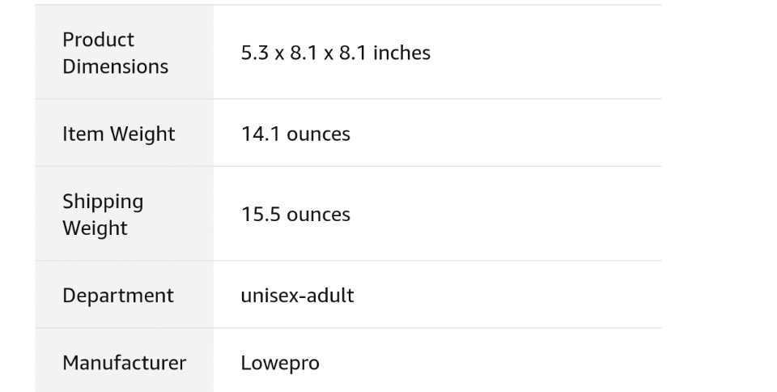Click the word "Product" in the first row

click(99, 40)
